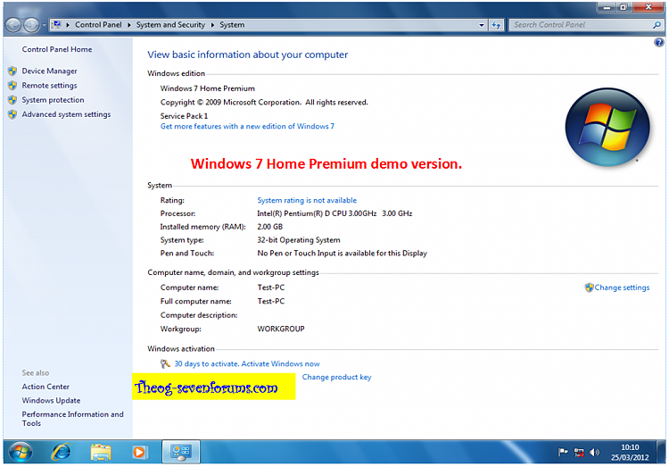Open Performance Information and Tools

coord(72,419)
